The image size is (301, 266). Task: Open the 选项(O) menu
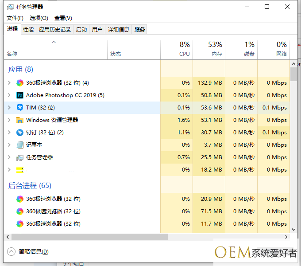39,18
